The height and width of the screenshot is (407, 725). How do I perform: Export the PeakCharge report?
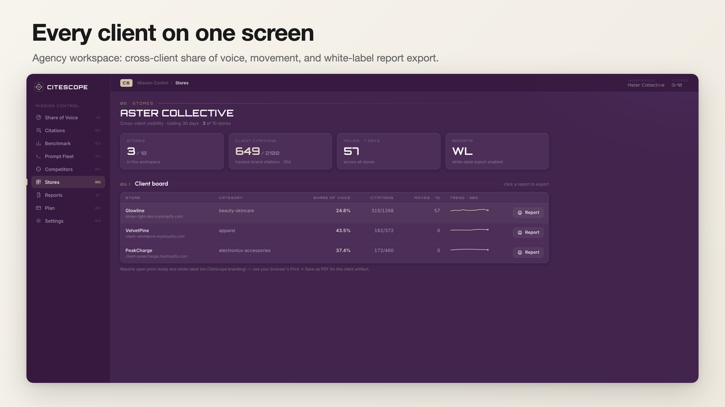[x=528, y=252]
